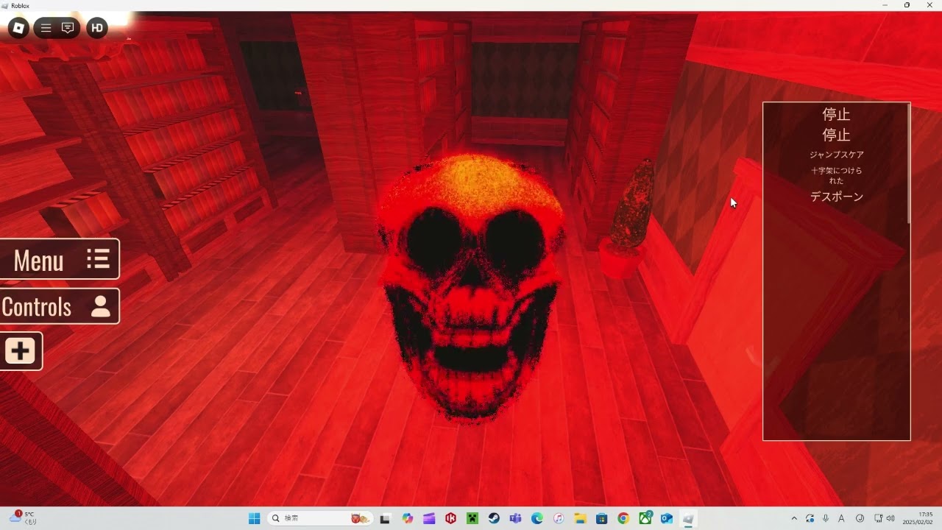Toggle the Roblox chat window icon
Image resolution: width=942 pixels, height=530 pixels.
point(68,28)
